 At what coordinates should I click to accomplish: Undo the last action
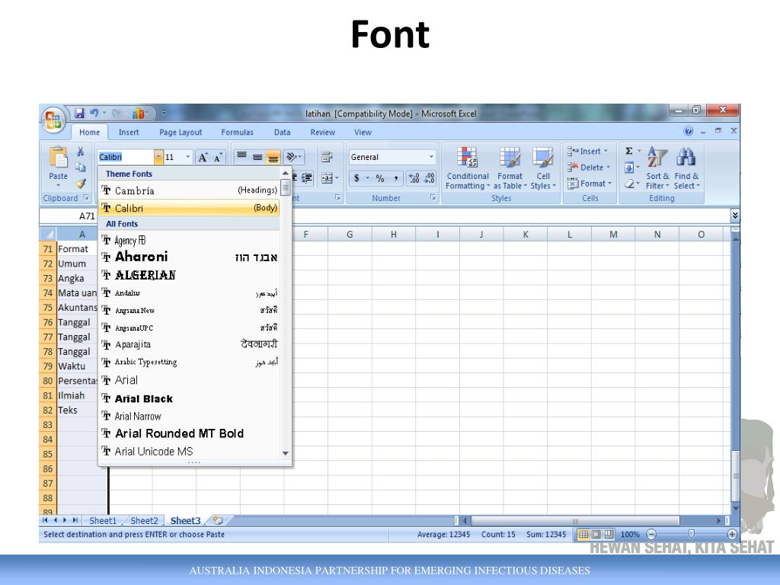[94, 113]
